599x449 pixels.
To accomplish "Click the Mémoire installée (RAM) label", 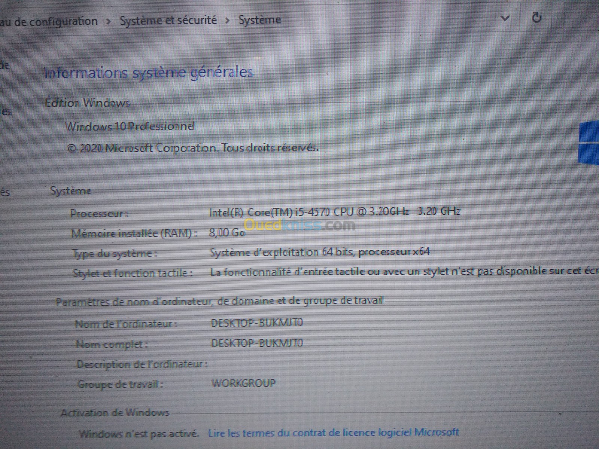I will [x=134, y=233].
